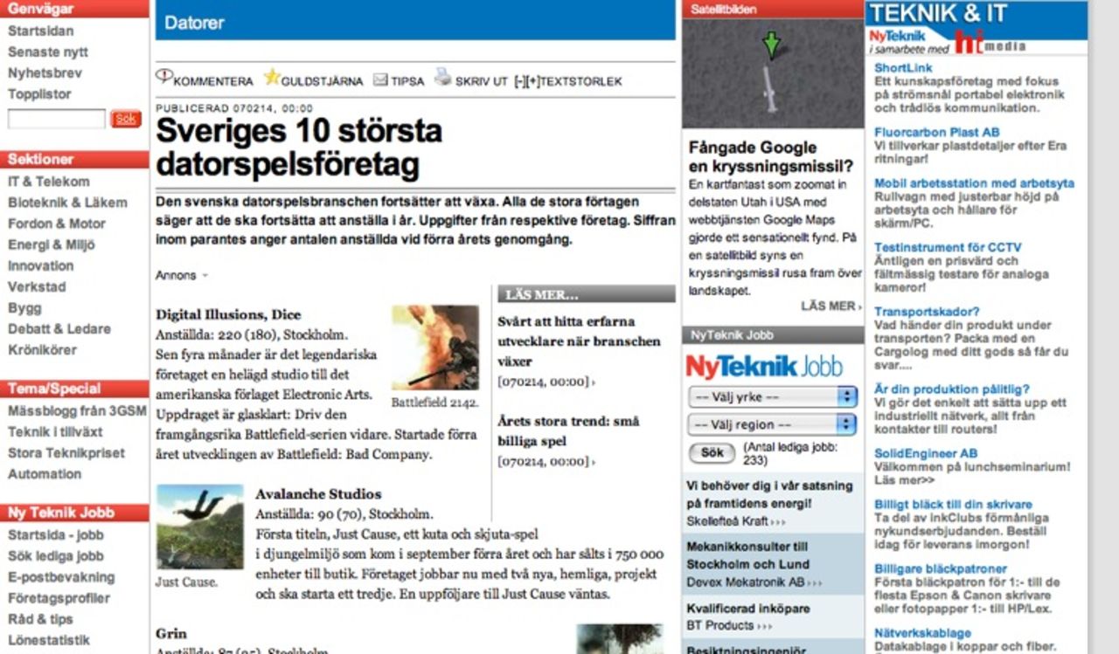Open 'Fångade Google en kryssningsmissil?' headline
This screenshot has height=654, width=1119.
[x=771, y=156]
